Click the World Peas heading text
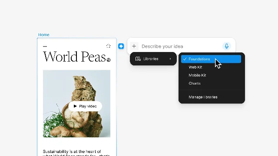Image resolution: width=278 pixels, height=156 pixels. coord(74,57)
